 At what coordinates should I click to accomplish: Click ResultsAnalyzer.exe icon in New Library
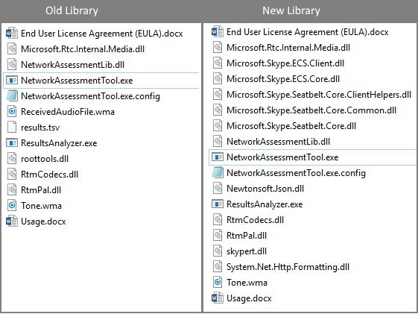coord(218,204)
